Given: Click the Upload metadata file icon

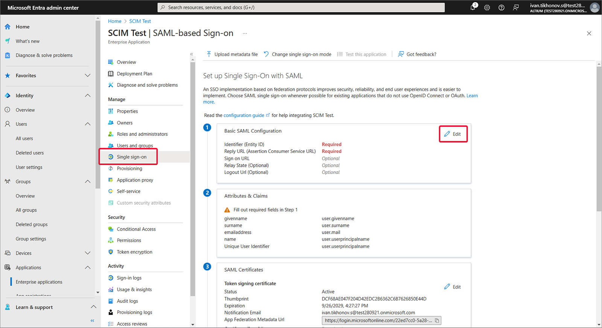Looking at the screenshot, I should [x=209, y=54].
